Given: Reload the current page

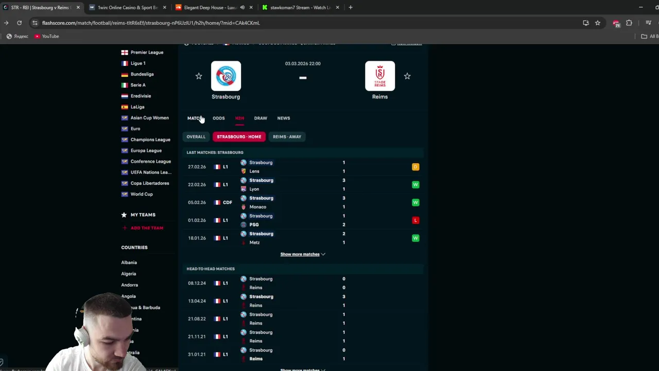Looking at the screenshot, I should tap(19, 23).
